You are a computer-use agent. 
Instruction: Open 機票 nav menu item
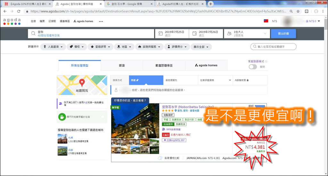click(42, 21)
